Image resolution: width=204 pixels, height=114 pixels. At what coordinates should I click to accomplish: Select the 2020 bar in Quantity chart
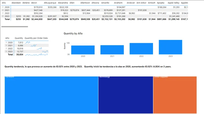[83, 50]
